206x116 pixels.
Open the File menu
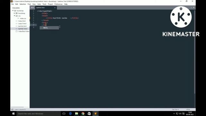(x=12, y=4)
